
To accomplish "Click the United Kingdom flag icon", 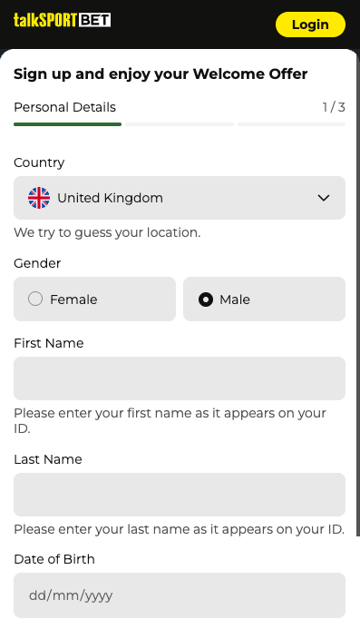I will coord(39,198).
